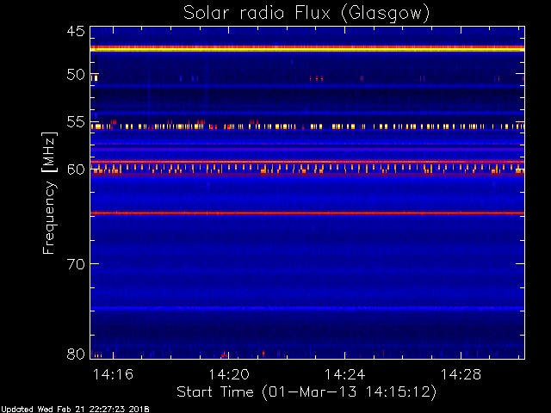The width and height of the screenshot is (551, 413).
Task: Click the 'Start Time (01-Mar-13 14:15:12)' label
Action: (306, 392)
